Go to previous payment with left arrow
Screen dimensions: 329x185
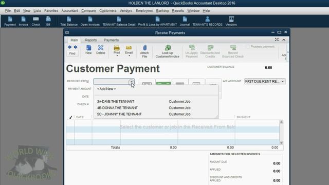[69, 47]
